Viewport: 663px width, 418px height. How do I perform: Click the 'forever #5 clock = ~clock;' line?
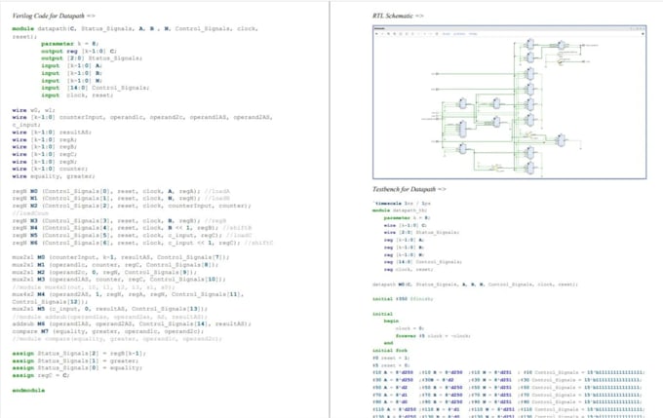(x=433, y=335)
